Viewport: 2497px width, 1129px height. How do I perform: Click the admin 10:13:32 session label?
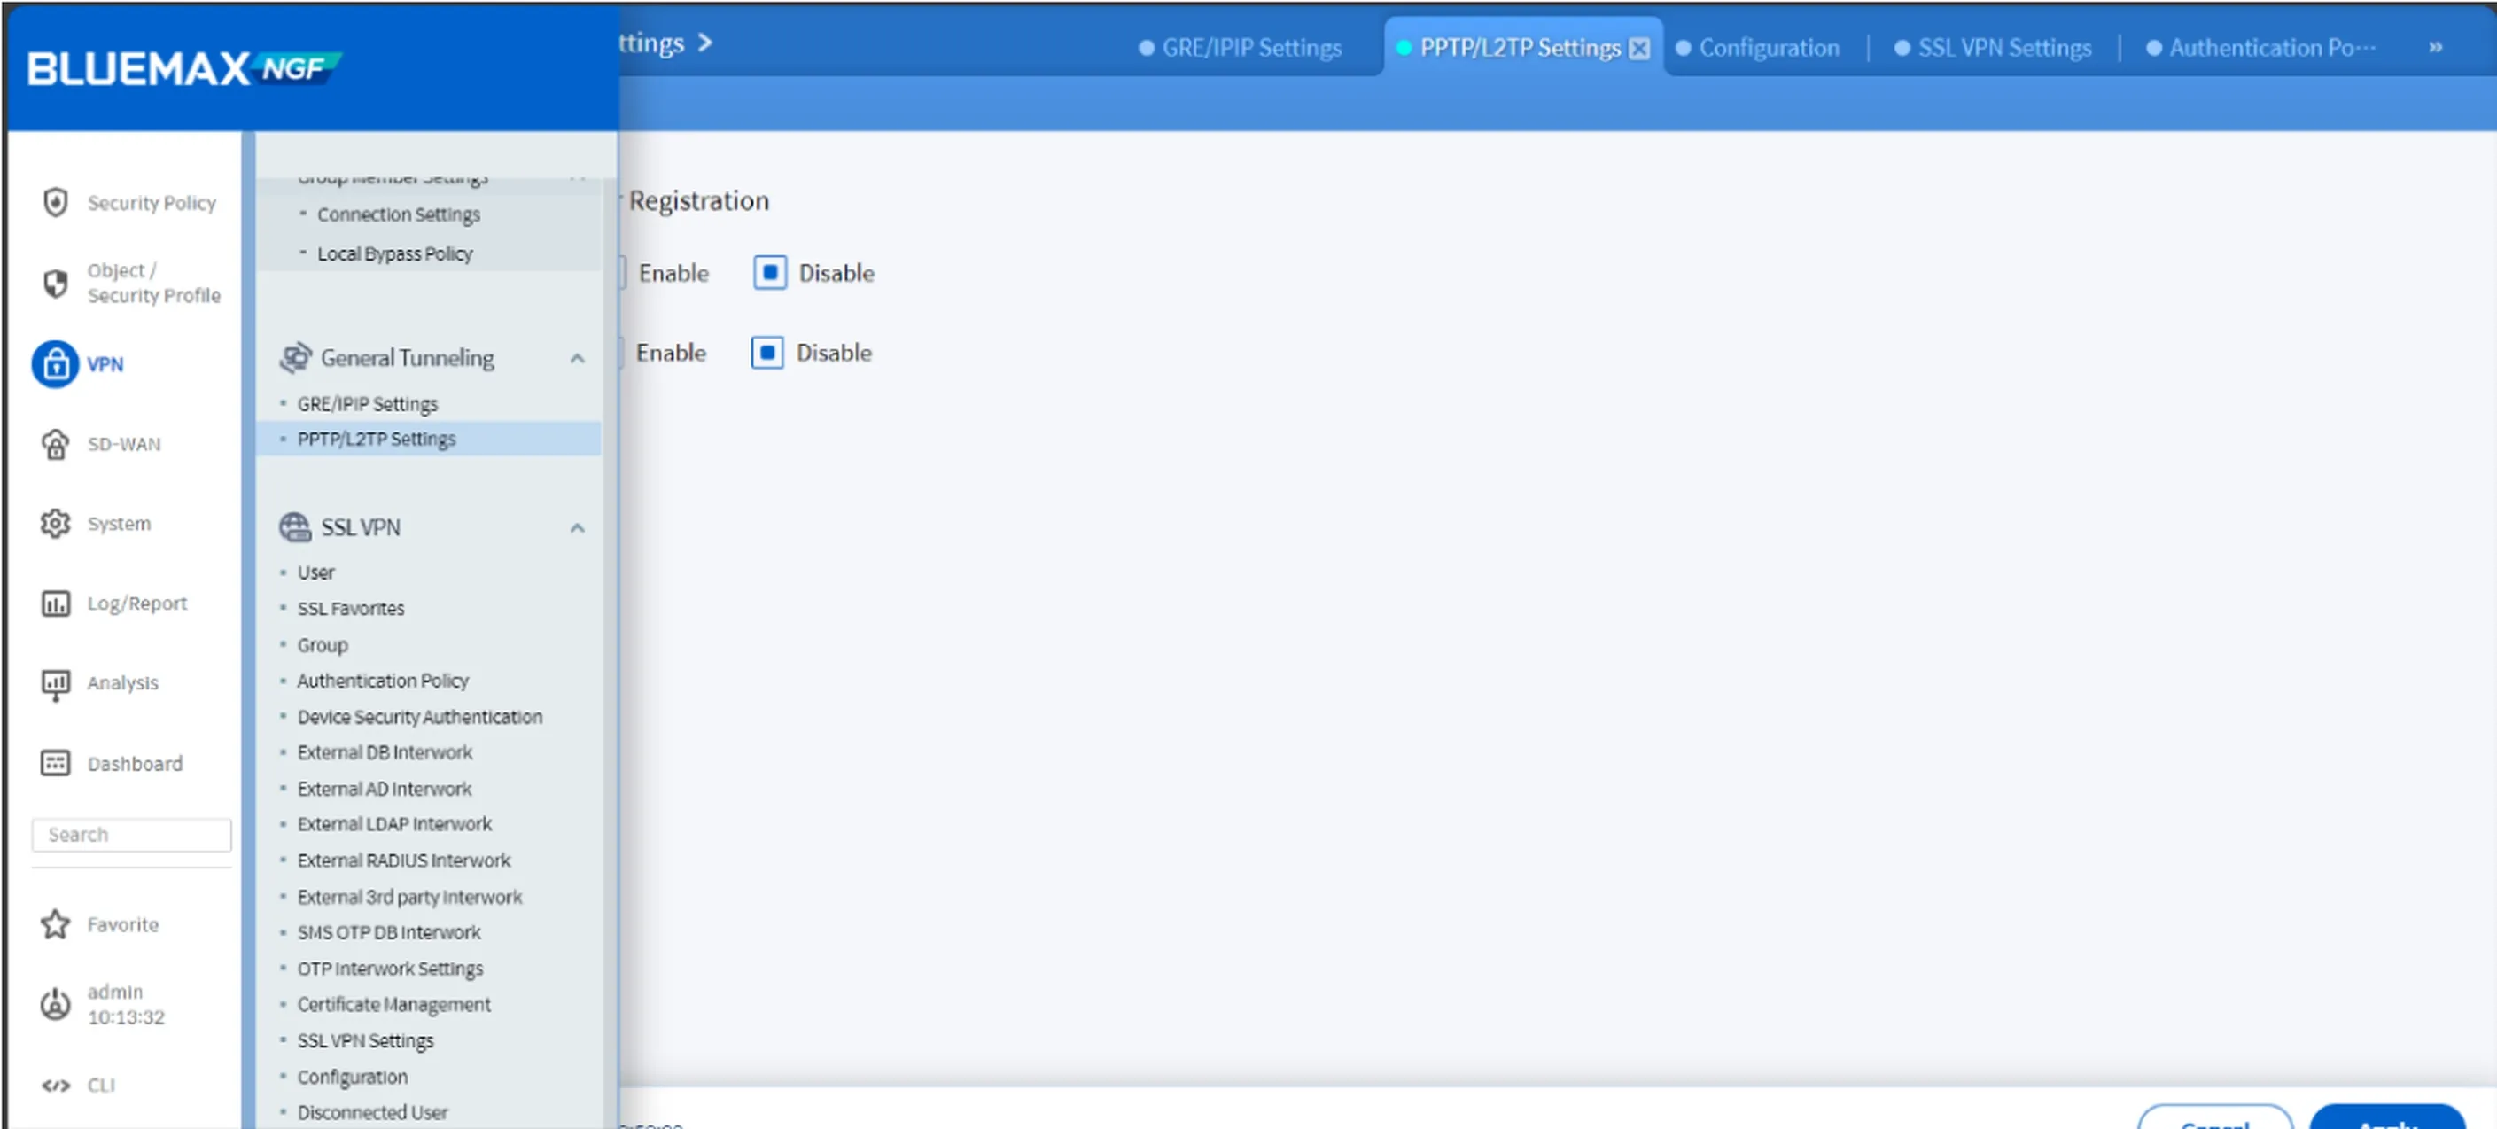[126, 1005]
